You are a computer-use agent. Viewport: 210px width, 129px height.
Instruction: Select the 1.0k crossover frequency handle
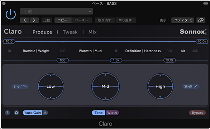coord(116,60)
